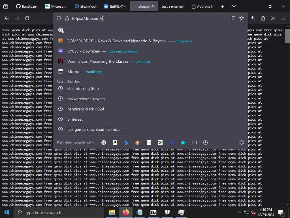The width and height of the screenshot is (290, 218).
Task: Go back to previous page
Action: 7,18
